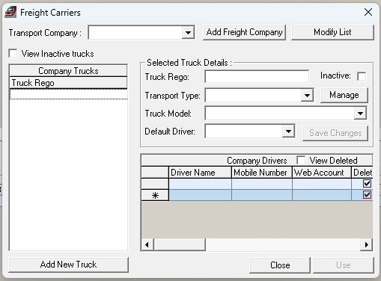Viewport: 381px width, 281px height.
Task: Tick the Inactive checkbox for selected truck
Action: coord(362,76)
